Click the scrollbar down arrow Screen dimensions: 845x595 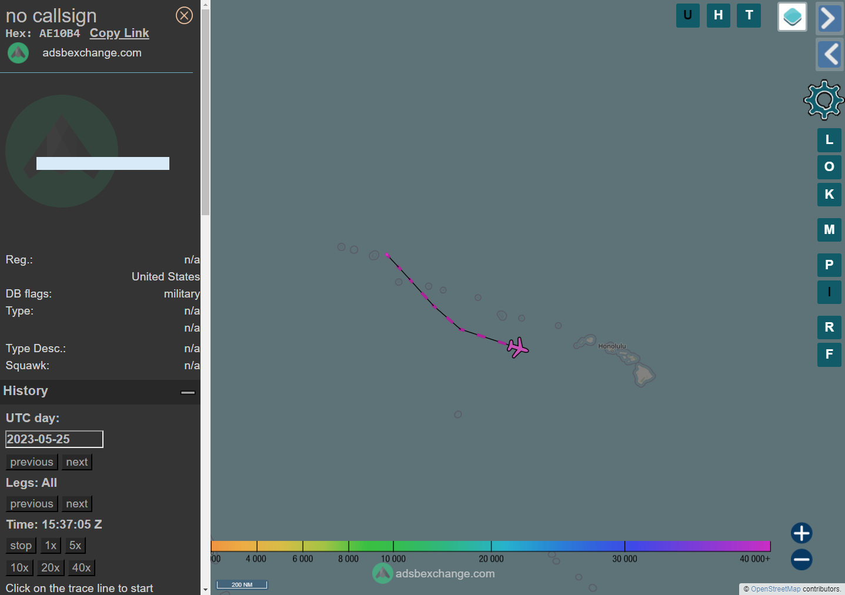coord(205,590)
